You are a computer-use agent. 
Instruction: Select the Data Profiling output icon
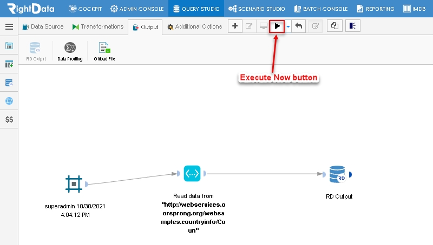(70, 51)
